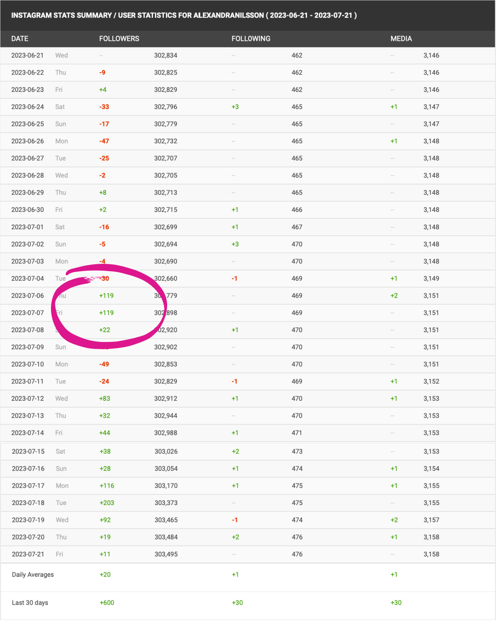Select media count 3,154
496x625 pixels.
pyautogui.click(x=432, y=469)
